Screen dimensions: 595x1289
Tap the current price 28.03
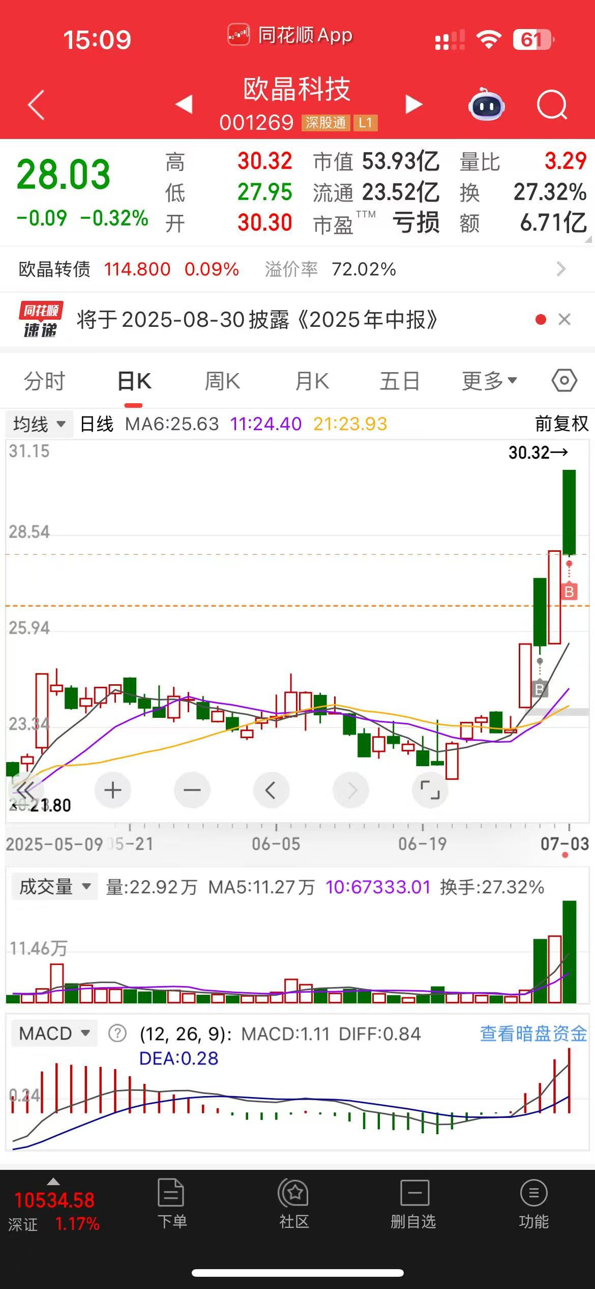pos(64,175)
